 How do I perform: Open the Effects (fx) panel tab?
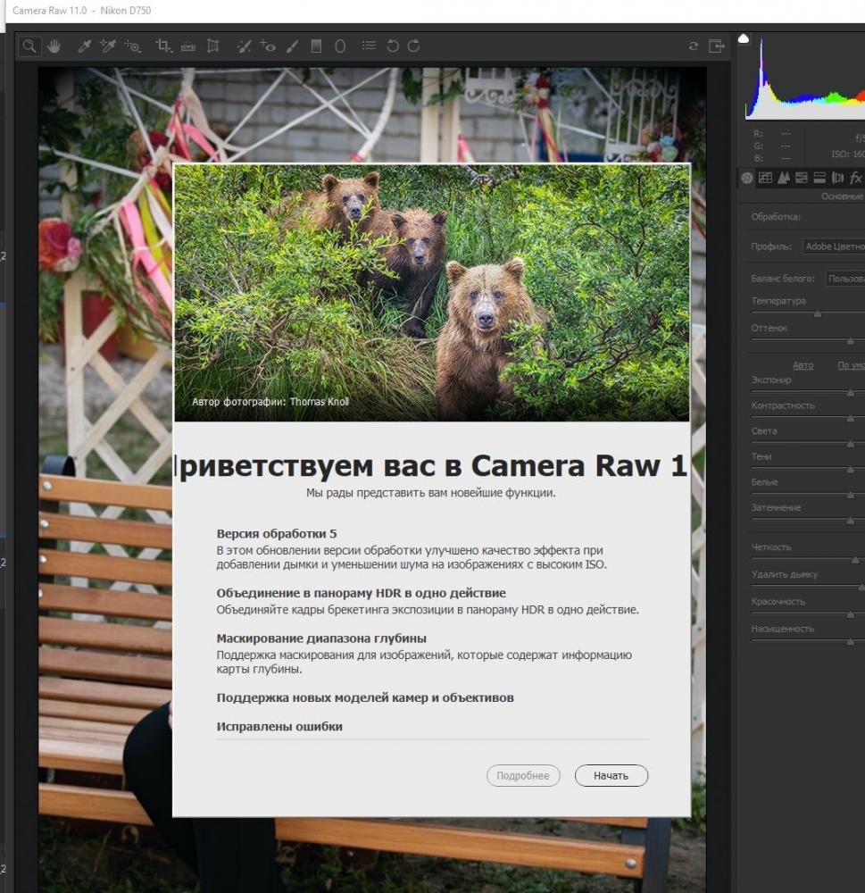(x=855, y=179)
